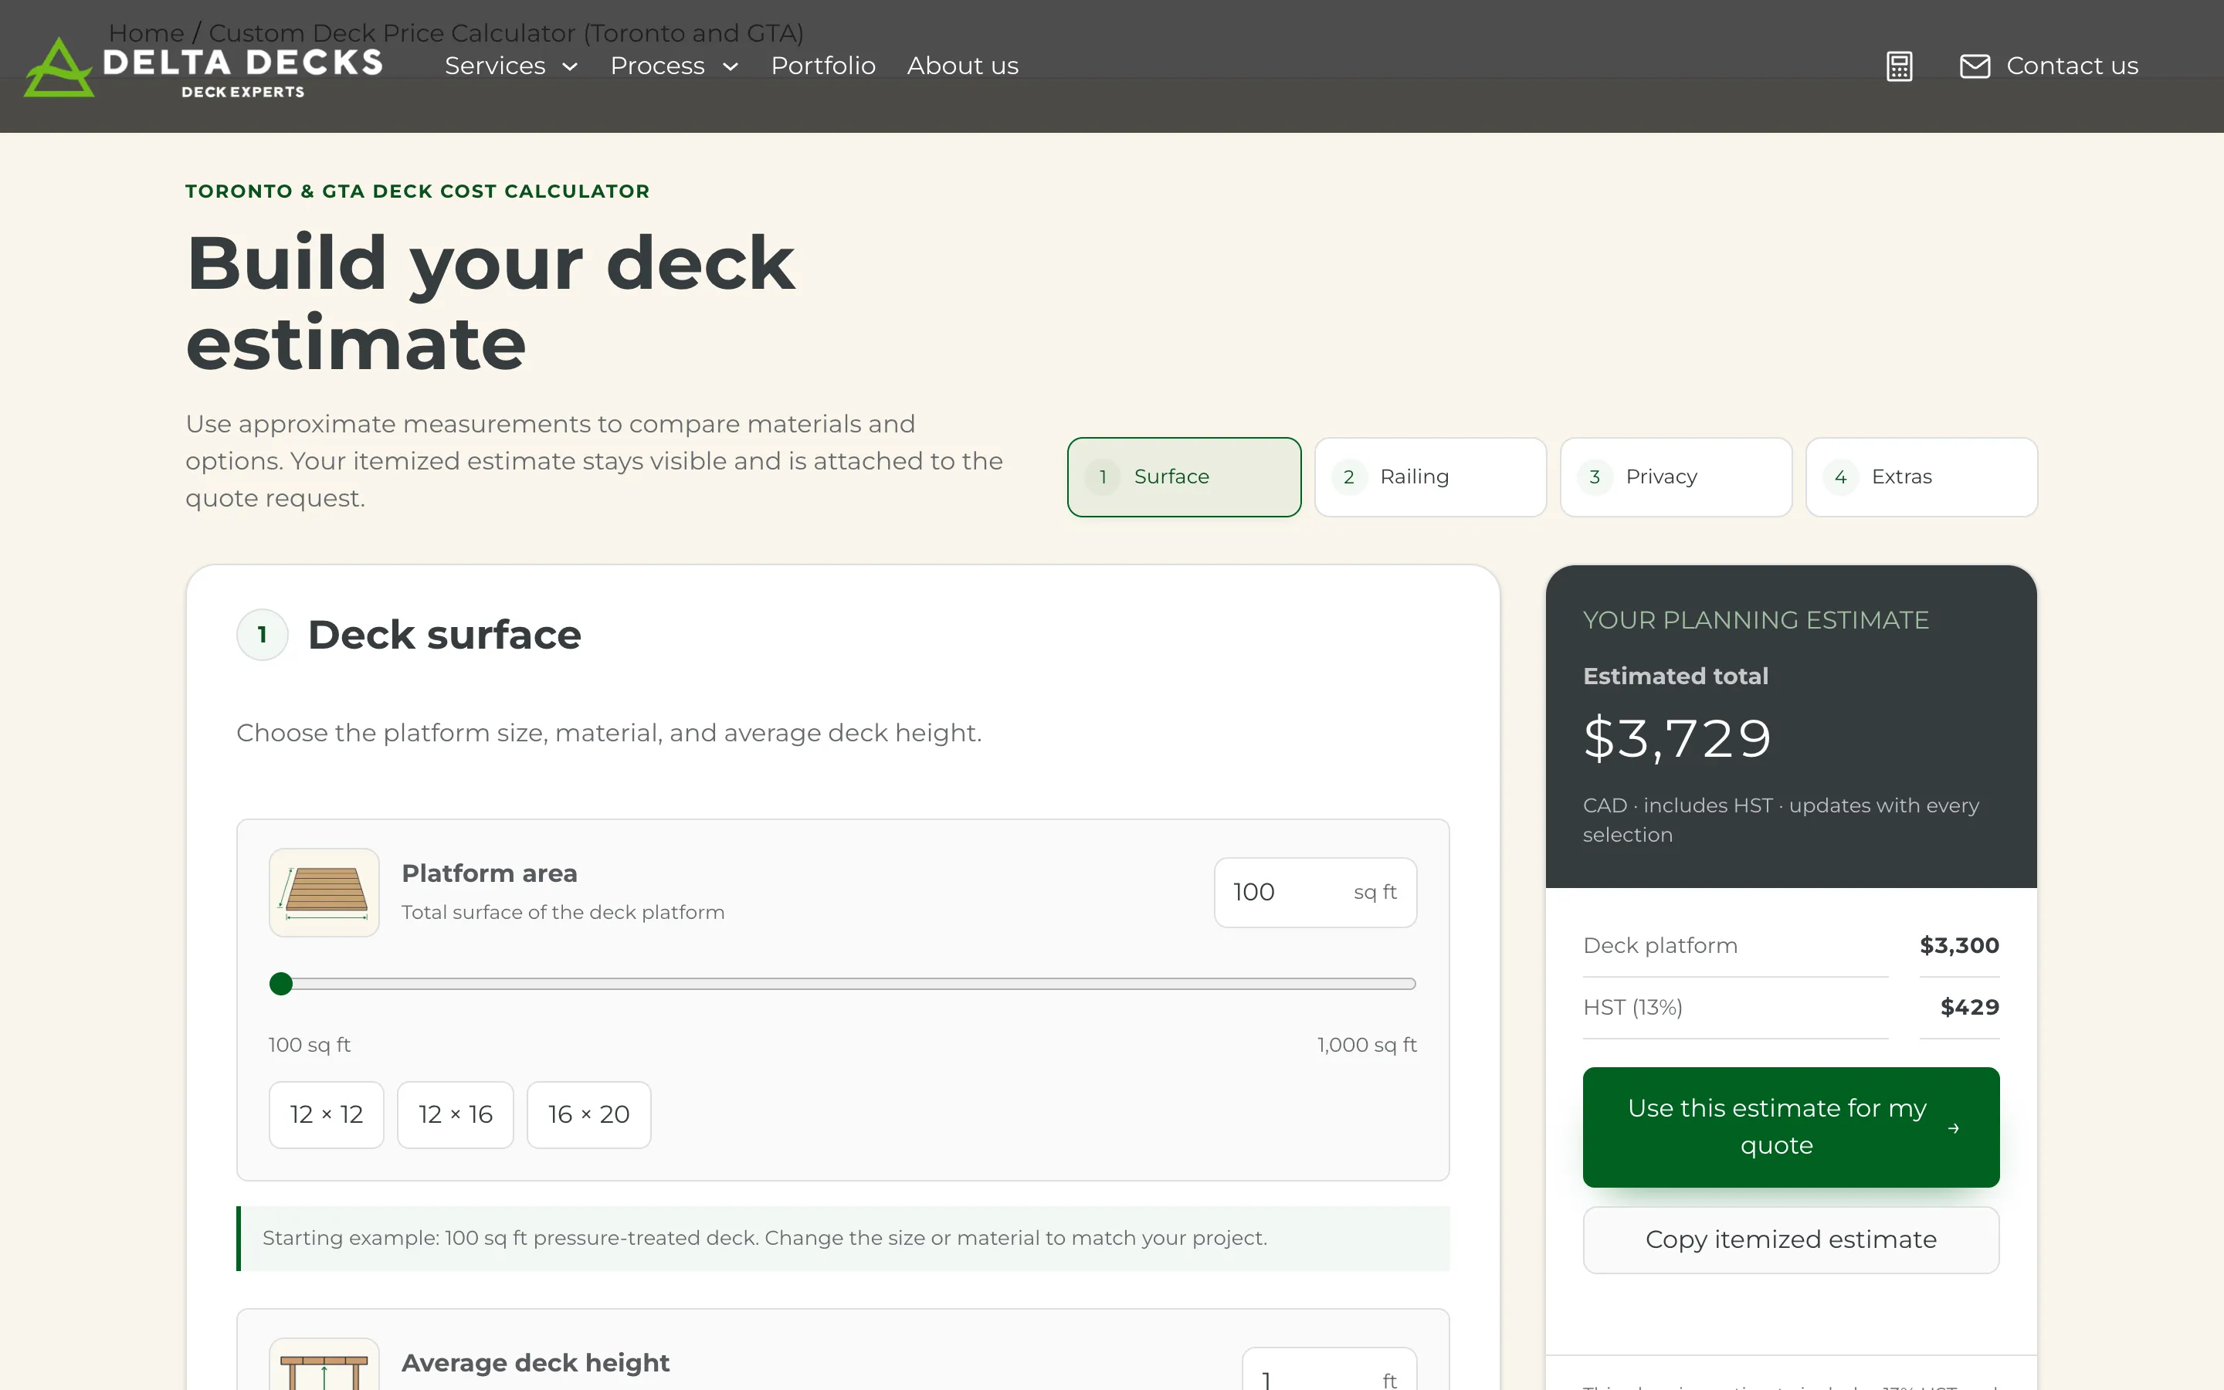This screenshot has width=2224, height=1390.
Task: Click Copy itemized estimate button
Action: click(x=1790, y=1240)
